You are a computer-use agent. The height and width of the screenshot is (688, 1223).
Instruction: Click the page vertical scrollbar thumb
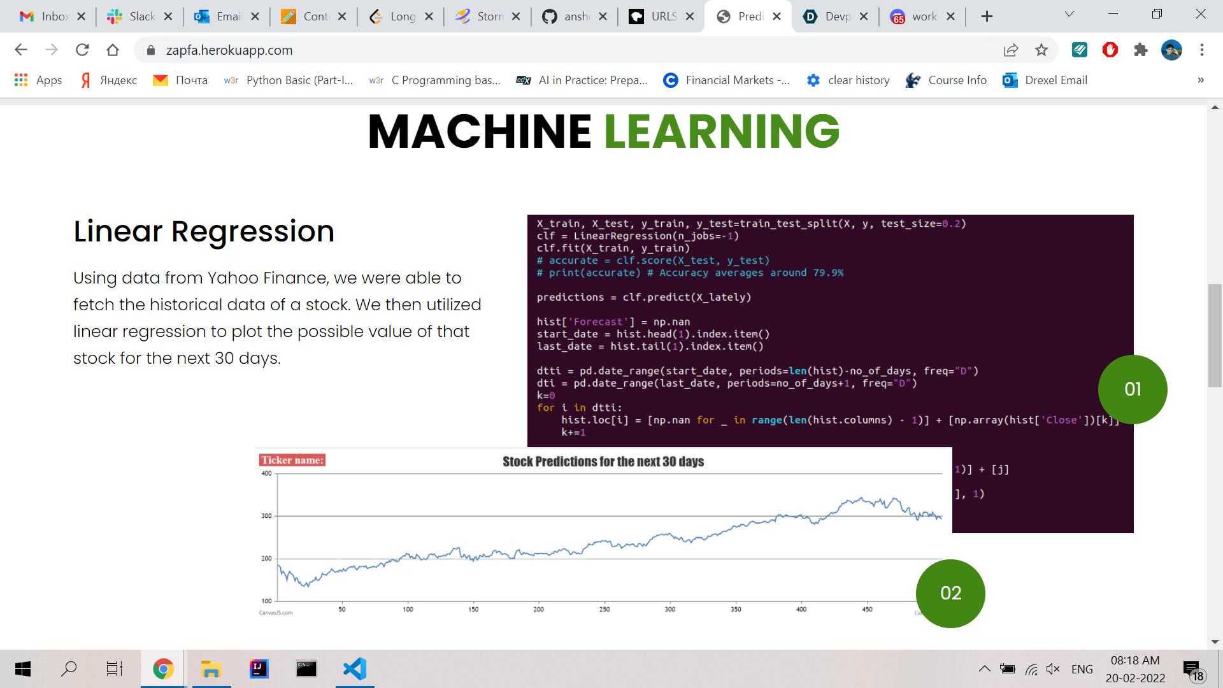pyautogui.click(x=1215, y=336)
